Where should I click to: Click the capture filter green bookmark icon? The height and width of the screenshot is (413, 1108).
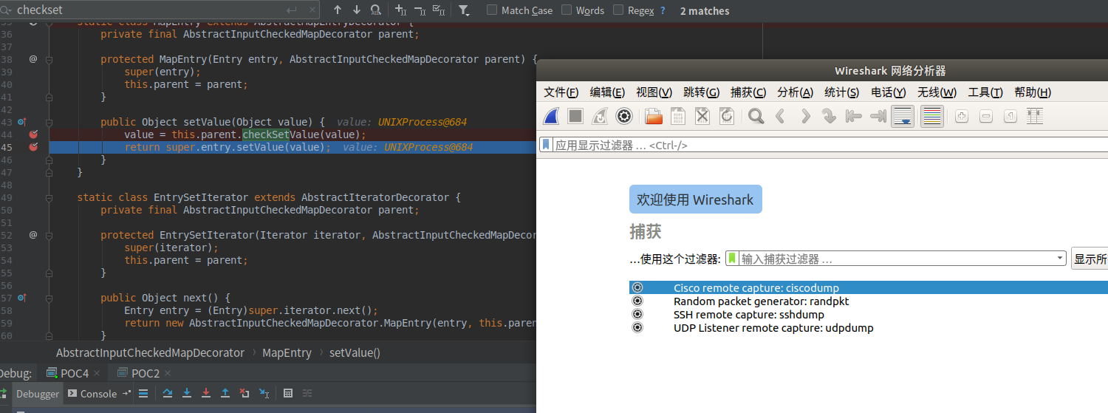point(732,259)
